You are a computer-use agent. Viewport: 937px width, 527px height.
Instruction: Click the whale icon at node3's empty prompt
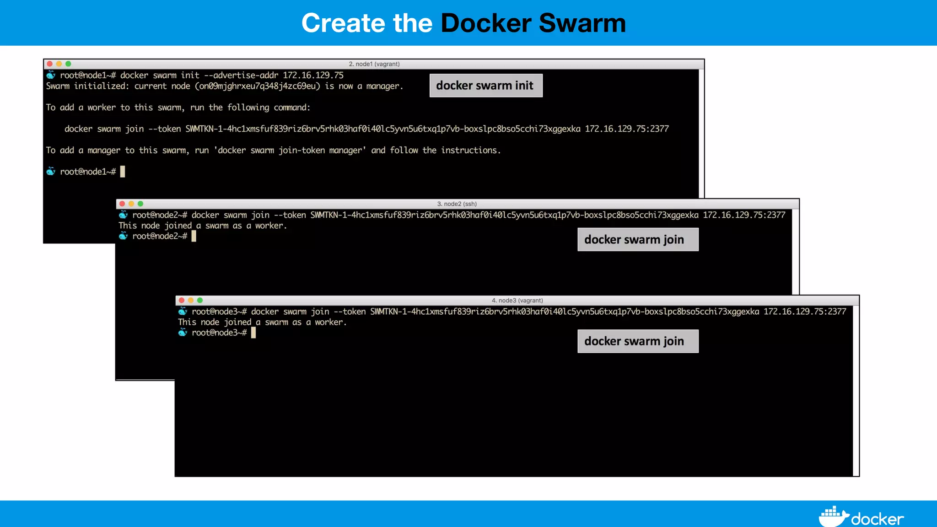(183, 333)
